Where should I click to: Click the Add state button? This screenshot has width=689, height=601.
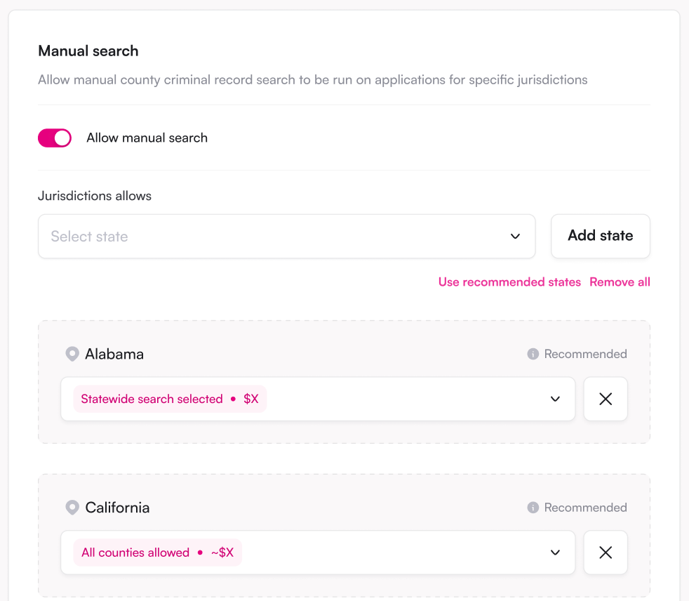600,236
